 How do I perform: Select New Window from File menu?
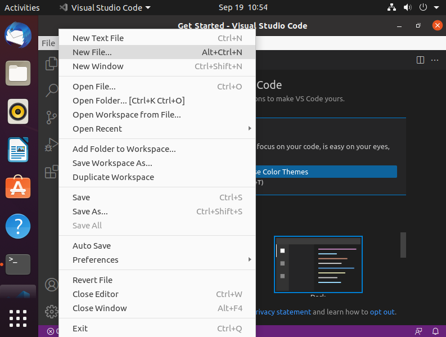[x=157, y=66]
